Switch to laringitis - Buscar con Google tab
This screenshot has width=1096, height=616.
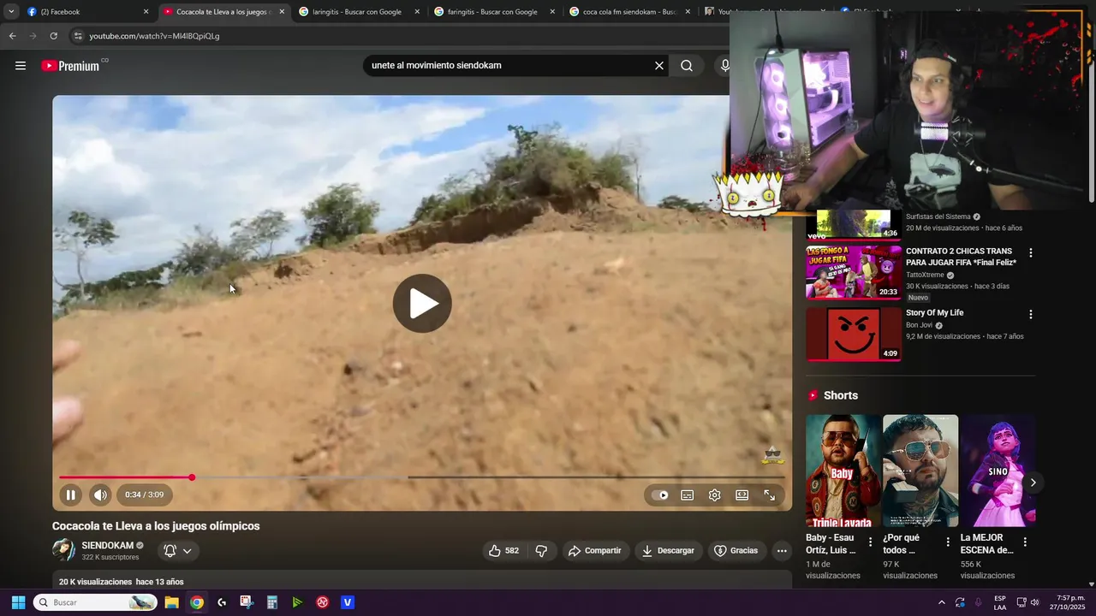[360, 12]
